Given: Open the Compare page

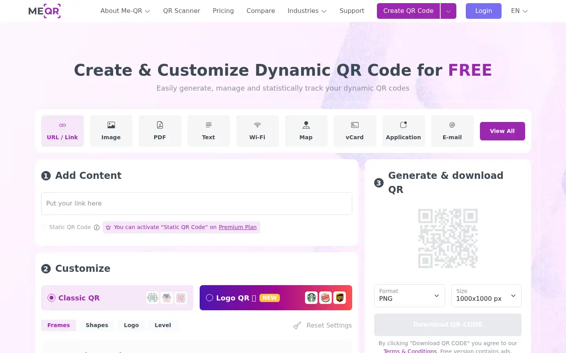Looking at the screenshot, I should [261, 11].
